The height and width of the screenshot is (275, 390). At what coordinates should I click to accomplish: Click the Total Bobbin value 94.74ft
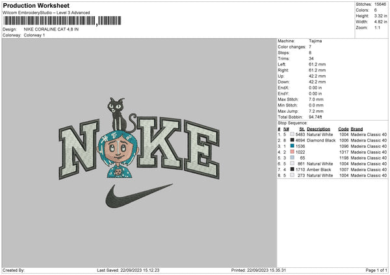315,117
